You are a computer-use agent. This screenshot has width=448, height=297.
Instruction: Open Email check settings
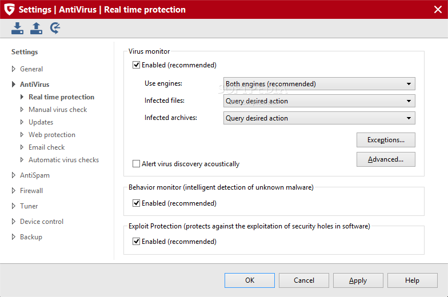click(47, 147)
